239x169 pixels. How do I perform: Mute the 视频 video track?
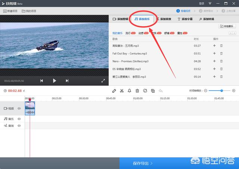[19, 108]
